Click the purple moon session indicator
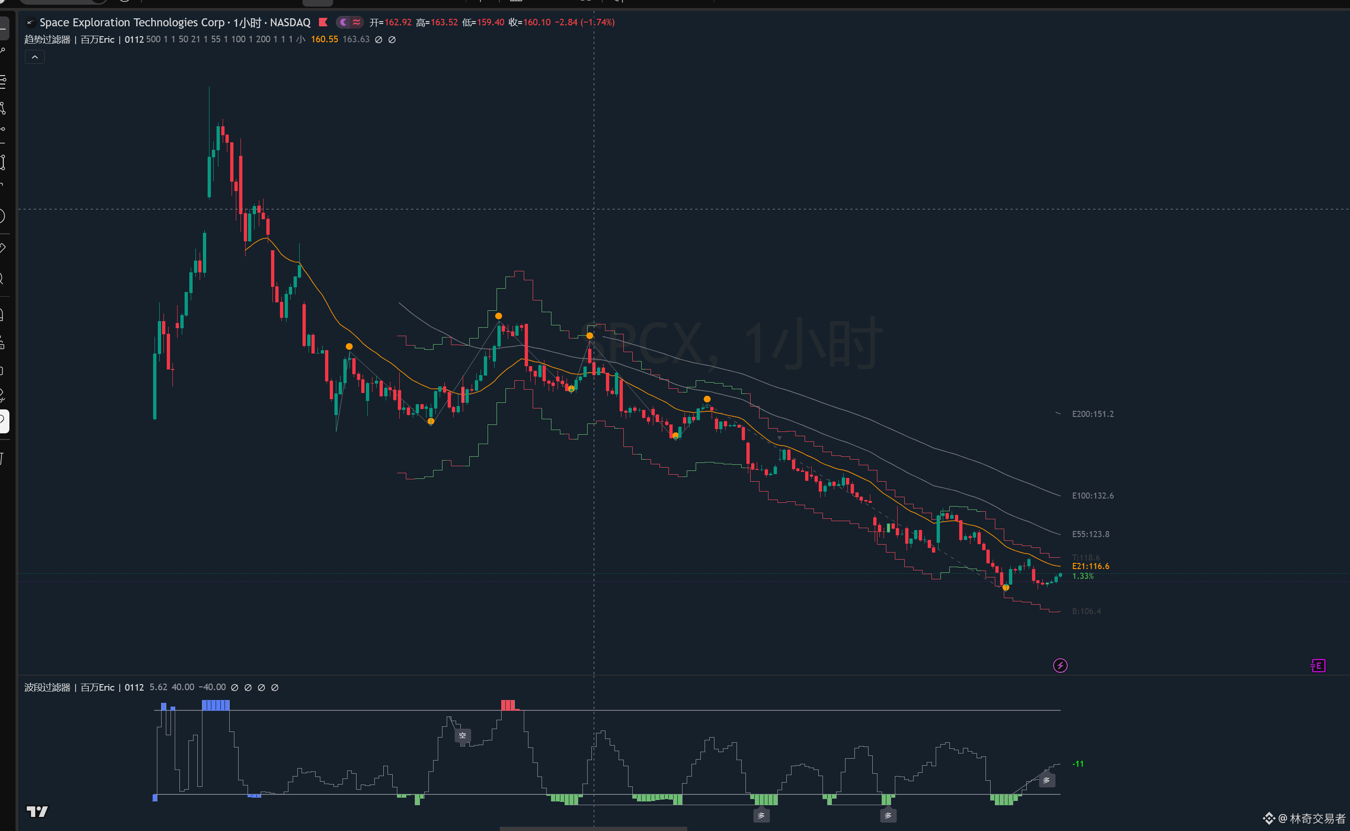The height and width of the screenshot is (831, 1350). point(344,22)
